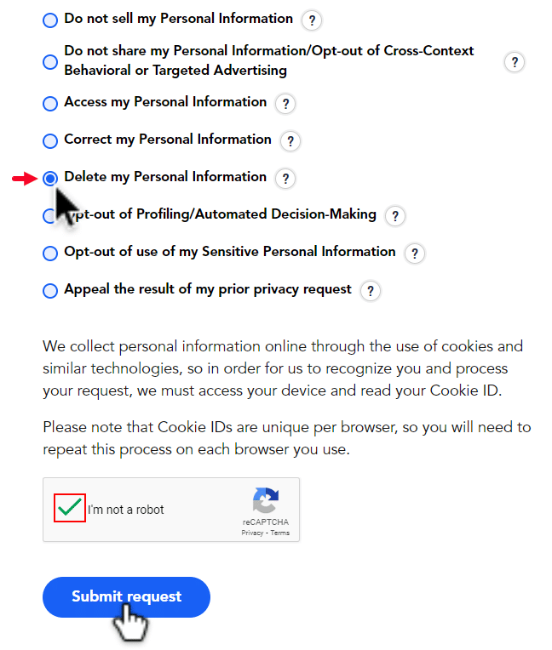Choose Opt-out of use of Sensitive Information radio
This screenshot has width=552, height=650.
coord(50,254)
